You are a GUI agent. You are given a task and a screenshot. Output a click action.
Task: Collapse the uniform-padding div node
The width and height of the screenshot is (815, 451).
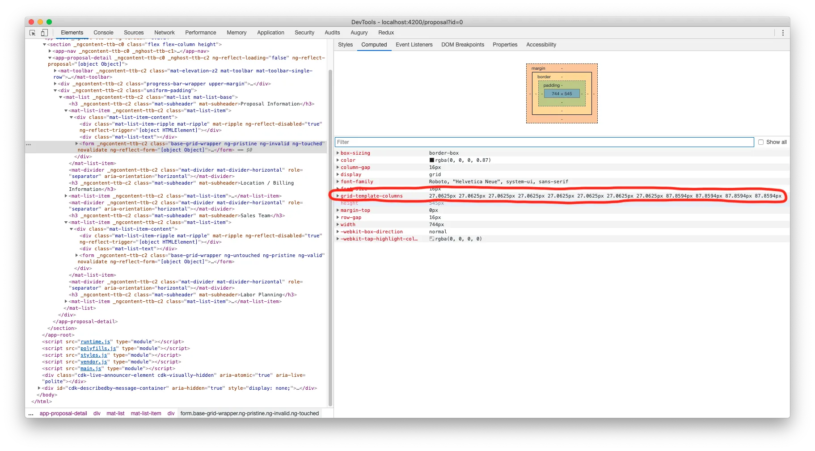coord(55,90)
